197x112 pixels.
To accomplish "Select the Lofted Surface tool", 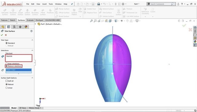I will coord(27,12).
